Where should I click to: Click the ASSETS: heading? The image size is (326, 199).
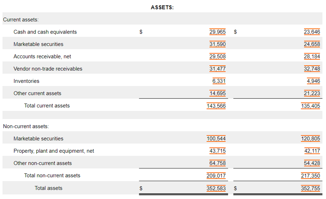162,7
